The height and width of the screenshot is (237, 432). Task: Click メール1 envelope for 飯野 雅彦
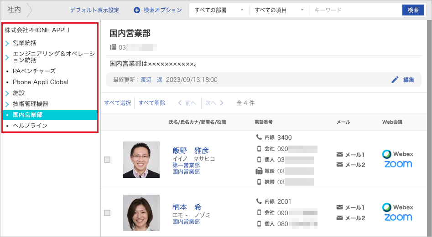coord(339,155)
